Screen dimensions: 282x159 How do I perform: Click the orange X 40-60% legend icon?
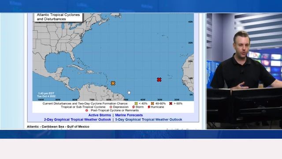(152, 103)
